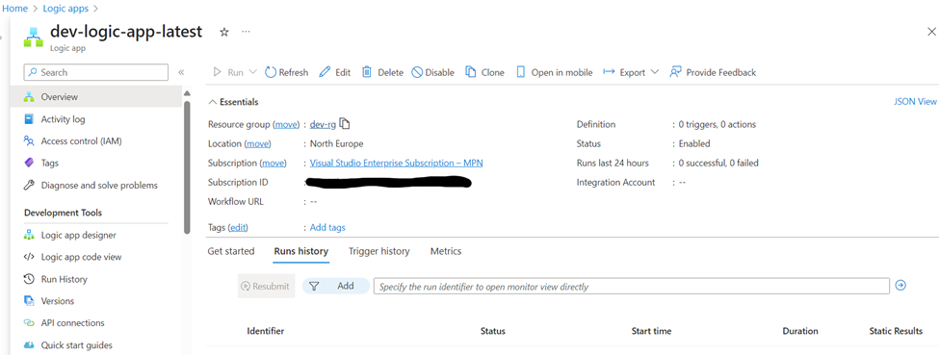Click move link next to Subscription
The height and width of the screenshot is (355, 939).
274,163
